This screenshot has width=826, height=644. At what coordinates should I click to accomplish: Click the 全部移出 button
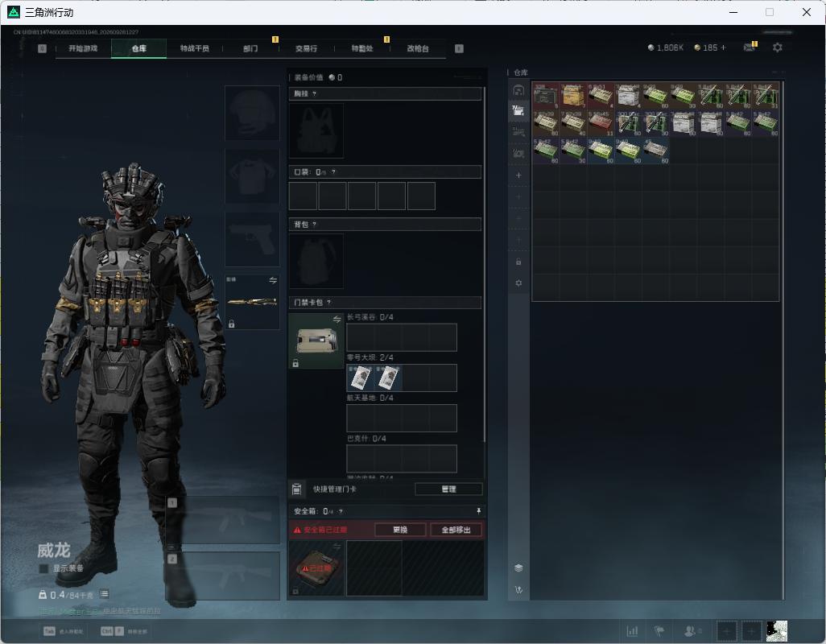456,530
